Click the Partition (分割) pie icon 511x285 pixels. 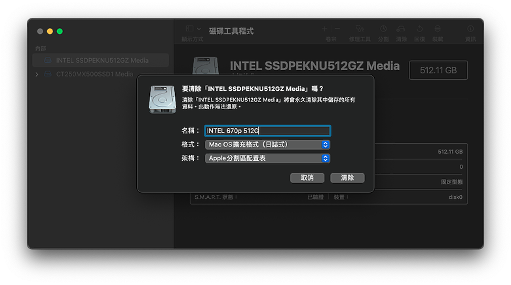point(383,29)
